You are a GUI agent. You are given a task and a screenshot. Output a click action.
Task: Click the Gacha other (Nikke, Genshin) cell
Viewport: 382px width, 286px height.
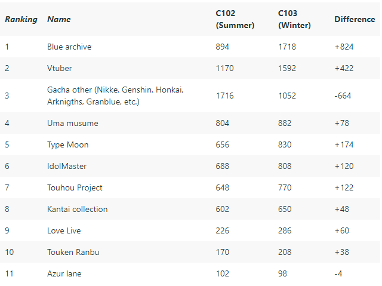[x=115, y=96]
